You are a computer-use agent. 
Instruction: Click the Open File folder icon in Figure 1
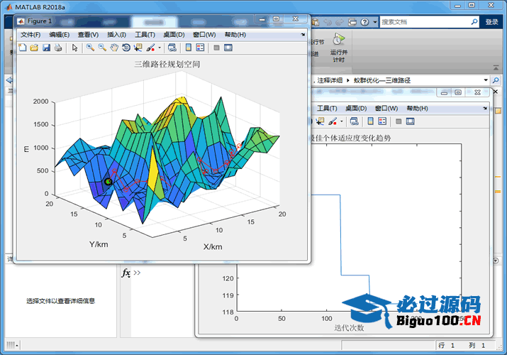tap(33, 48)
